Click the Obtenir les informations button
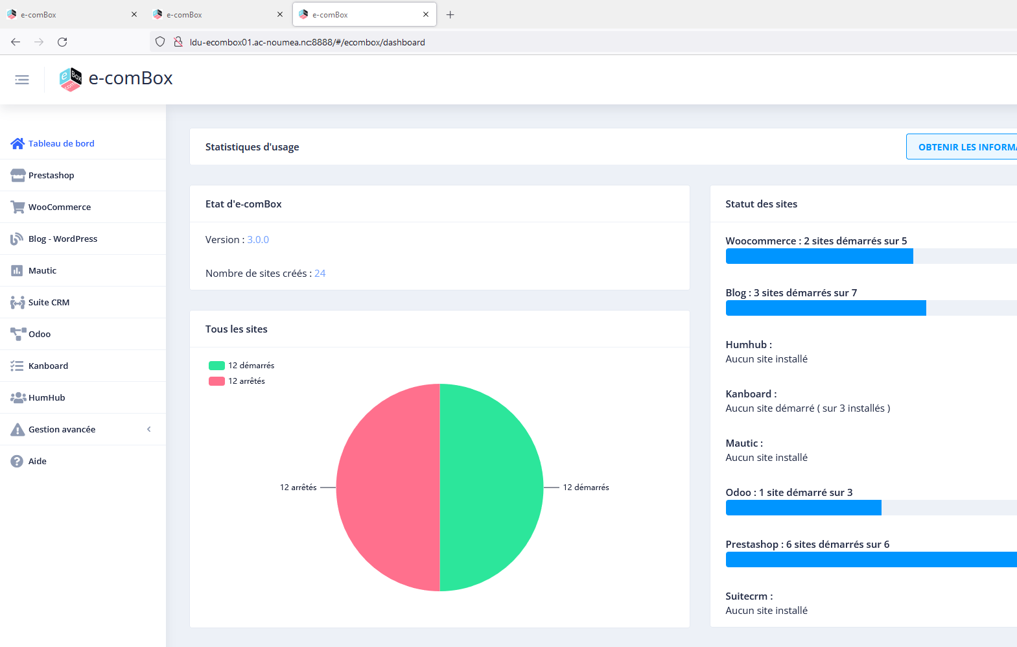Viewport: 1017px width, 647px height. tap(963, 147)
